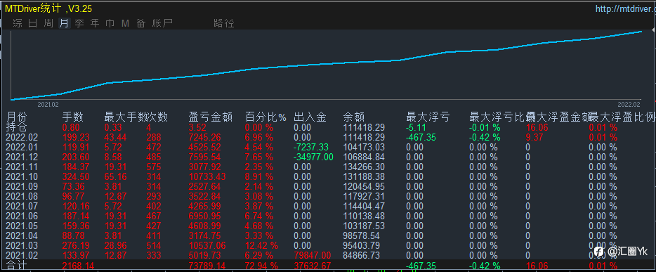Click the blue equity curve line in the chart

pyautogui.click(x=327, y=64)
